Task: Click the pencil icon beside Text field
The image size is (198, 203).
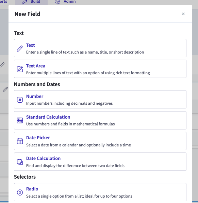Action: (20, 48)
